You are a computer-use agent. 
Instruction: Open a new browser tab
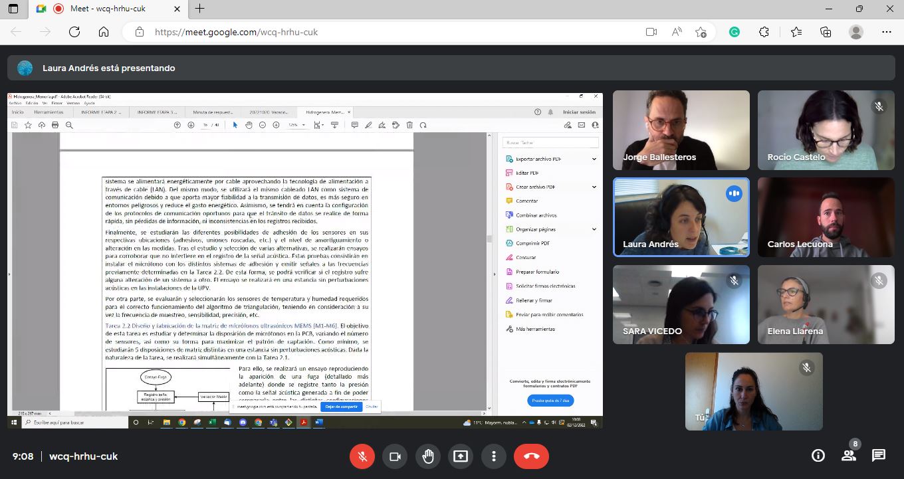[199, 9]
